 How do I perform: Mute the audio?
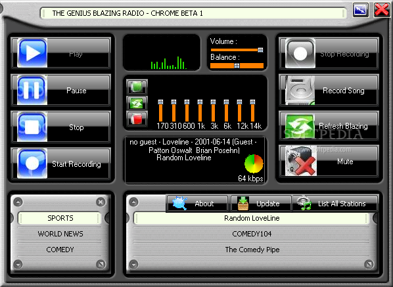pos(329,162)
